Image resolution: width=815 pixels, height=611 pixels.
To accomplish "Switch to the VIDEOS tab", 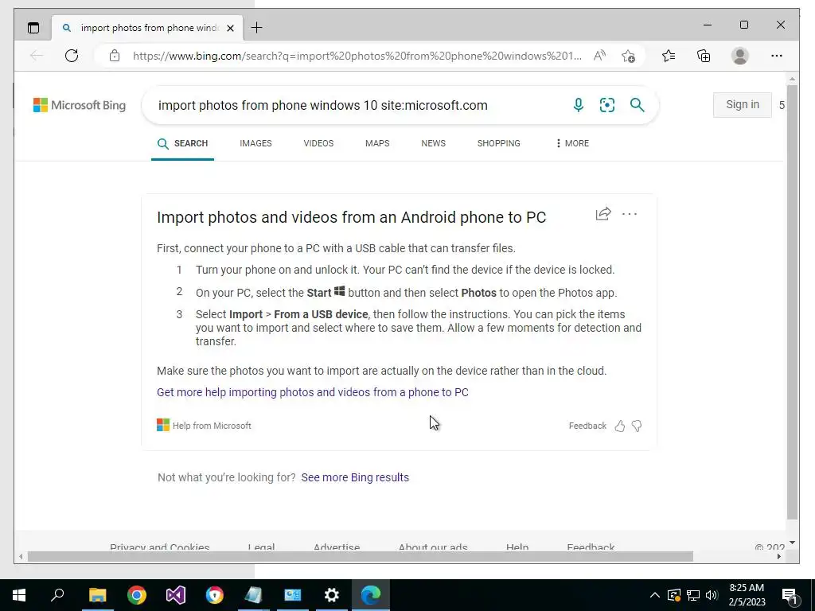I will [318, 143].
